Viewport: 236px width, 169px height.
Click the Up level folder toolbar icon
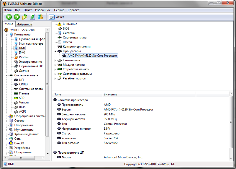[25, 17]
